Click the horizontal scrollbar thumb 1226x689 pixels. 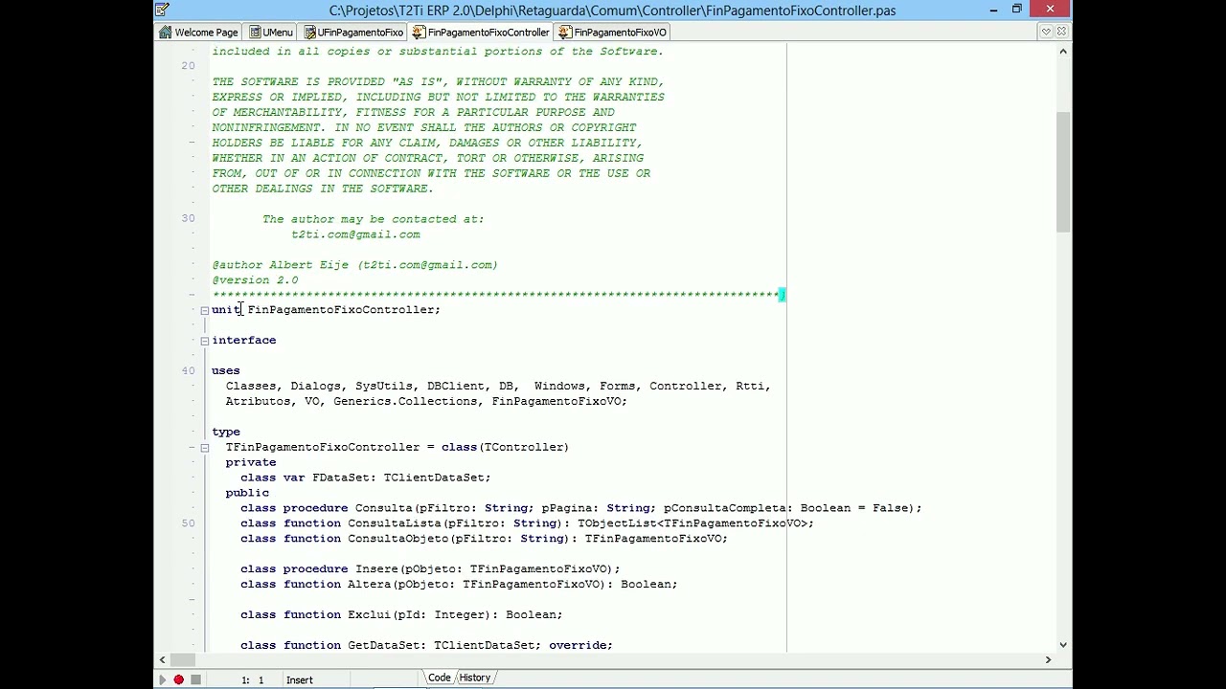(x=185, y=659)
